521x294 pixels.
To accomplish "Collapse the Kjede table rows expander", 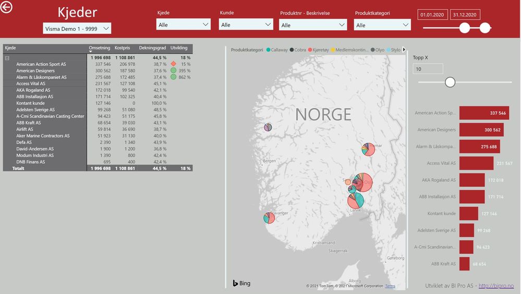I will [x=7, y=58].
